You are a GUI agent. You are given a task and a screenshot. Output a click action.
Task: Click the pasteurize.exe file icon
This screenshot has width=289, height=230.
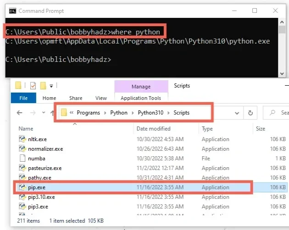click(22, 168)
